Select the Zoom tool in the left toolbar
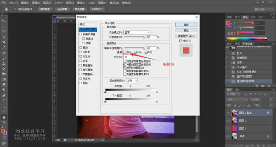This screenshot has height=147, width=276. tap(4, 122)
